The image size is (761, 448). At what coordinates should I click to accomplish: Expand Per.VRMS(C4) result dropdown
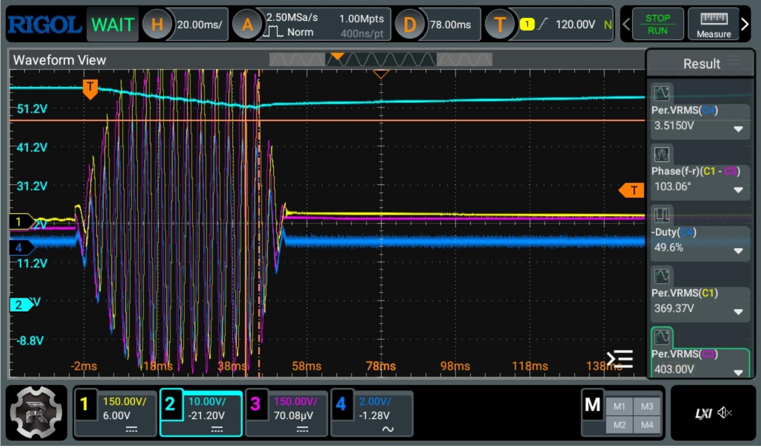(738, 129)
